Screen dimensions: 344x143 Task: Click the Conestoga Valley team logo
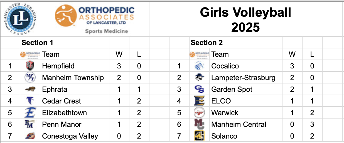30,136
